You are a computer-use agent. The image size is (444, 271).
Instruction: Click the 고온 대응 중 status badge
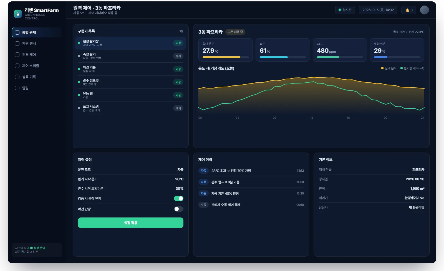pos(235,32)
